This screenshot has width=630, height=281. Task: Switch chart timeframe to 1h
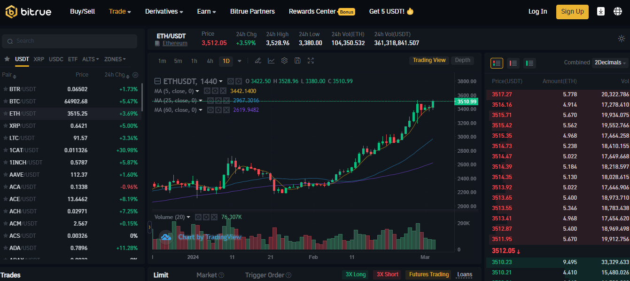tap(194, 61)
